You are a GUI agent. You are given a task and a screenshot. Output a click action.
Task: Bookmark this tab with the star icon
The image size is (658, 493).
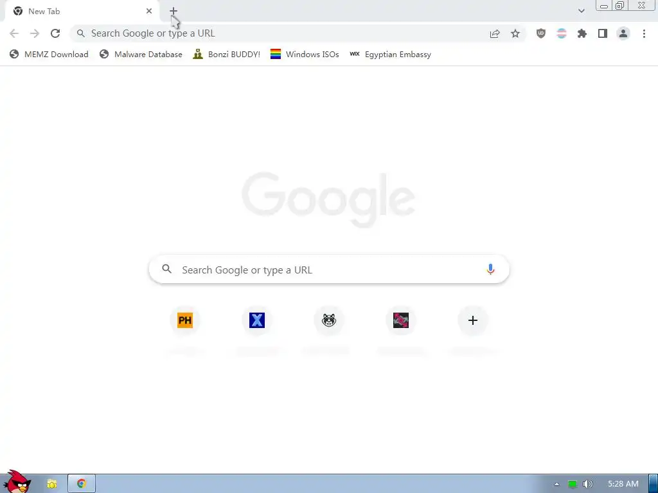(515, 33)
